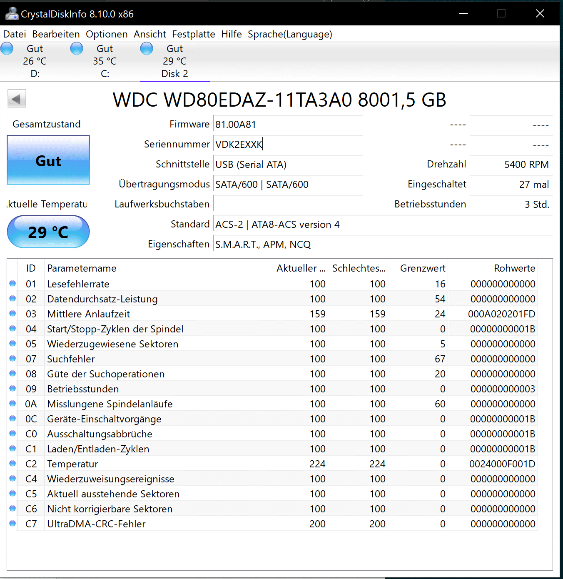Click status dot of Mittlere Anlaufzeit row
The height and width of the screenshot is (579, 563).
tap(12, 314)
